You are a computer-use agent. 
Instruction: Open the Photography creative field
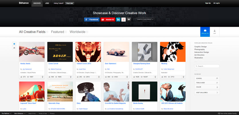tap(199, 49)
